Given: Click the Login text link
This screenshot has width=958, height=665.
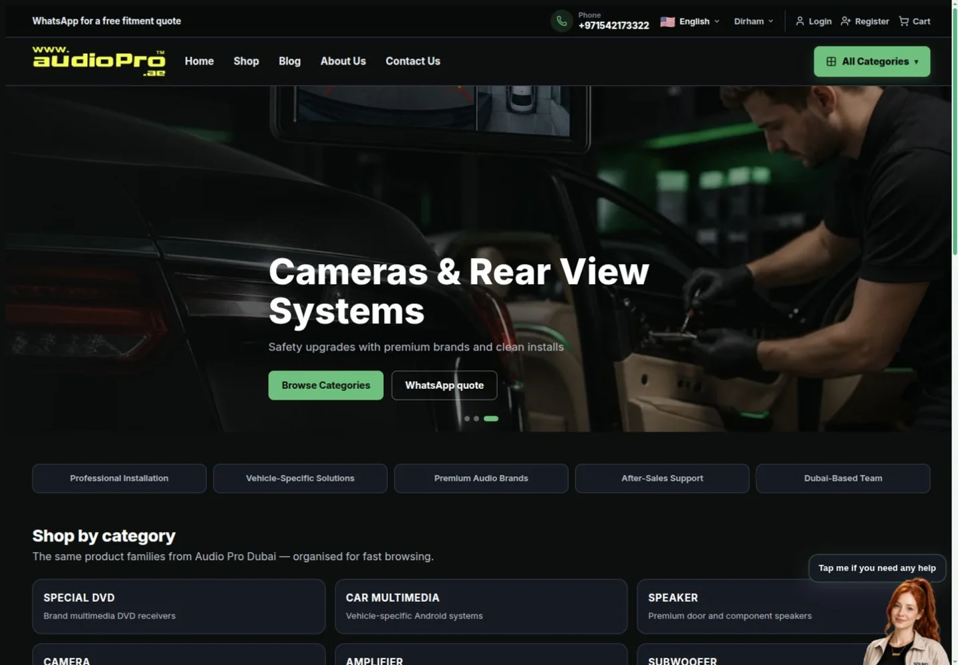Looking at the screenshot, I should pyautogui.click(x=820, y=21).
